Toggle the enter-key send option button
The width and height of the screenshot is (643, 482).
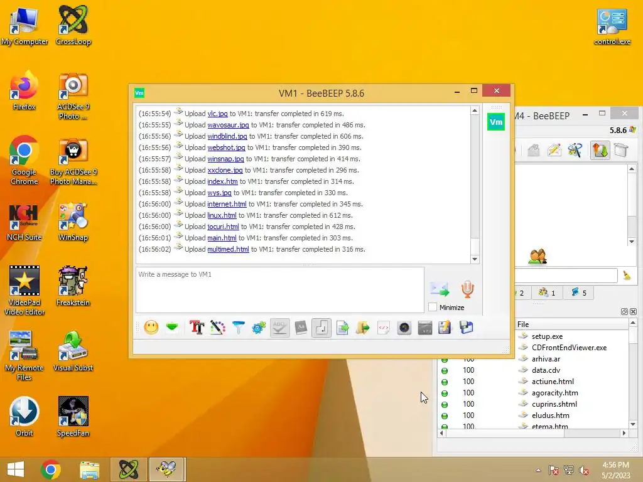[321, 328]
